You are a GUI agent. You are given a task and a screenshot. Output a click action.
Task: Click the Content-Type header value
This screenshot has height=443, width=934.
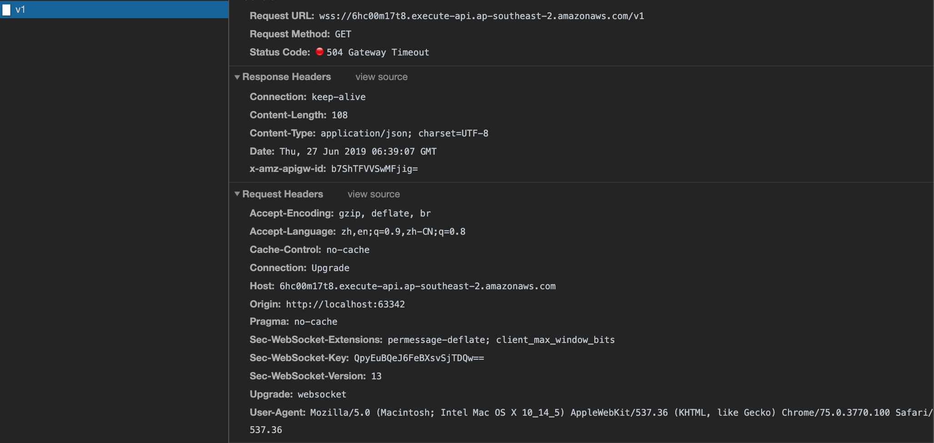pyautogui.click(x=404, y=133)
